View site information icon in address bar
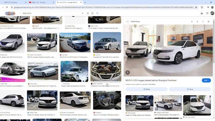The image size is (215, 121). pyautogui.click(x=12, y=7)
